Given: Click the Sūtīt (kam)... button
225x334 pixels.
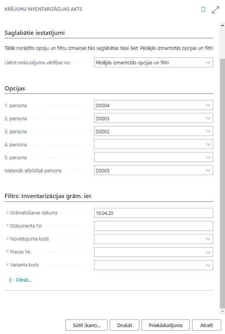Looking at the screenshot, I should (86, 325).
